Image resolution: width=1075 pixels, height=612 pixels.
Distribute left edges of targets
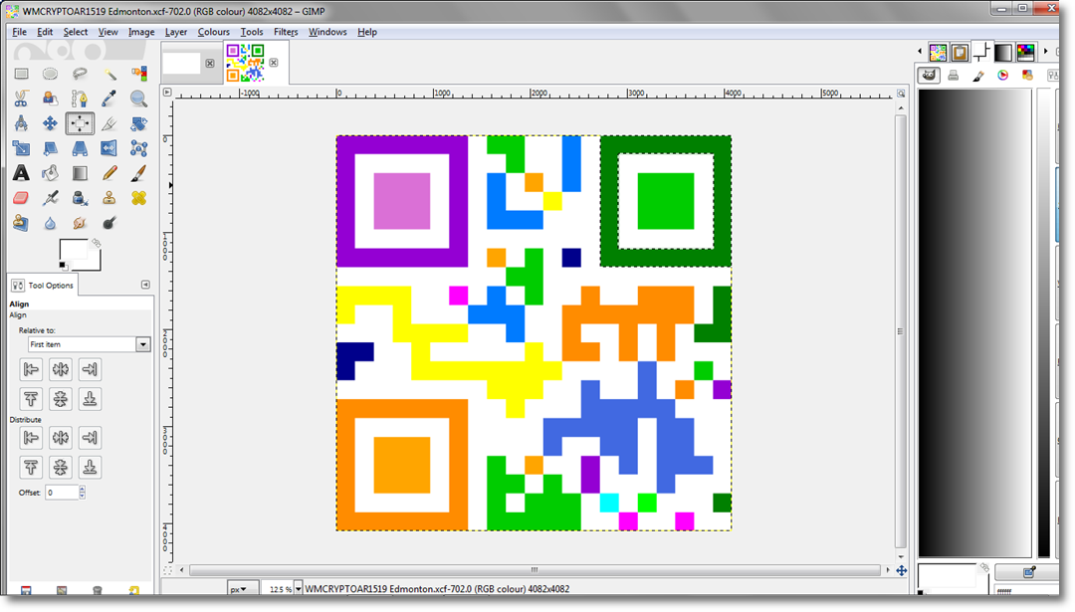click(x=31, y=438)
